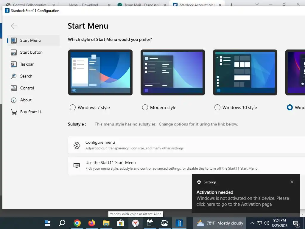
Task: Click the Buy Start11 shopping cart icon
Action: (14, 112)
